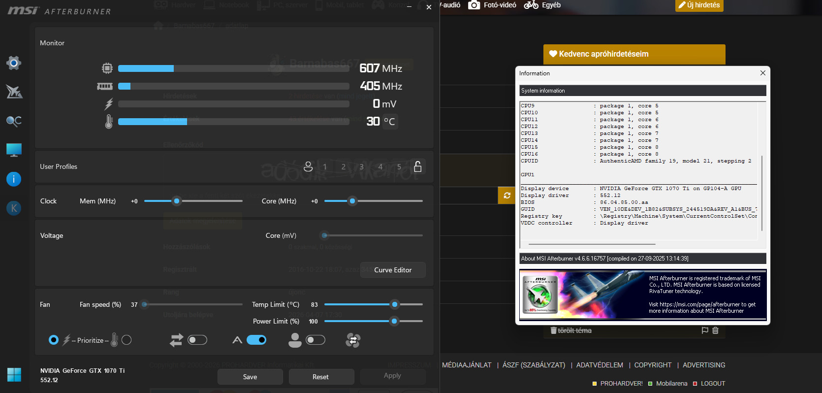Open Kedvenc apróhirdetéseim panel header
Viewport: 822px width, 393px height.
coord(634,54)
